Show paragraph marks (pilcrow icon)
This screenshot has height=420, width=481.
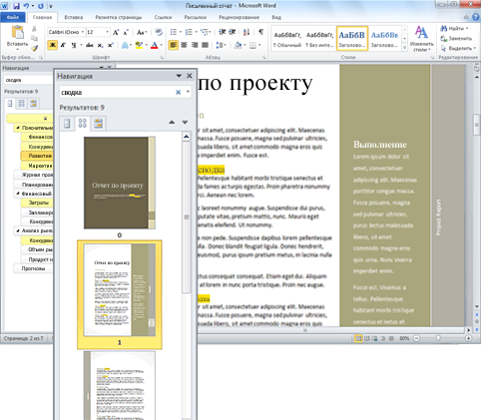pyautogui.click(x=260, y=32)
